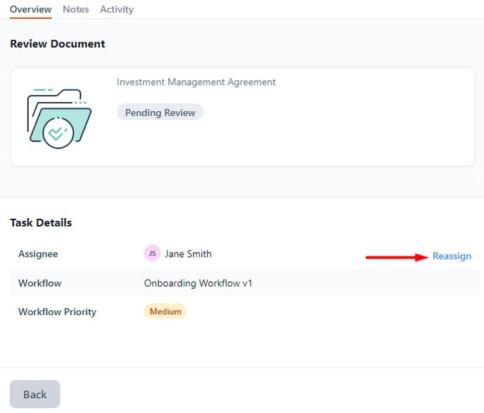
Task: Click the Review Document heading
Action: click(58, 44)
